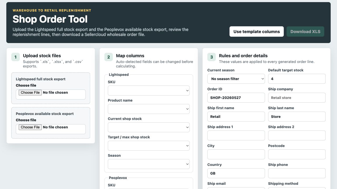Viewport: 337px width, 189px height.
Task: Click the Map columns heading
Action: (130, 56)
